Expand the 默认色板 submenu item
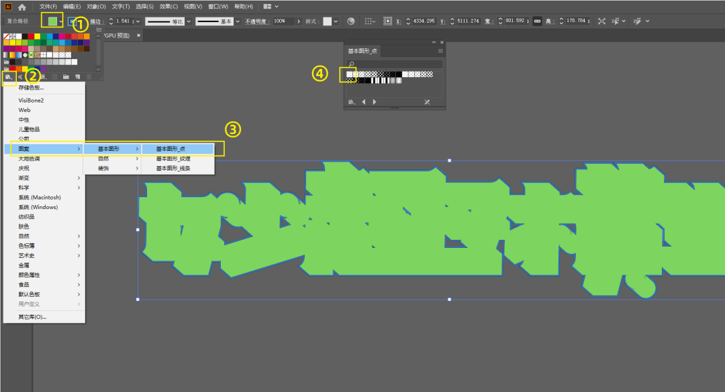Viewport: 725px width, 392px height. [44, 294]
